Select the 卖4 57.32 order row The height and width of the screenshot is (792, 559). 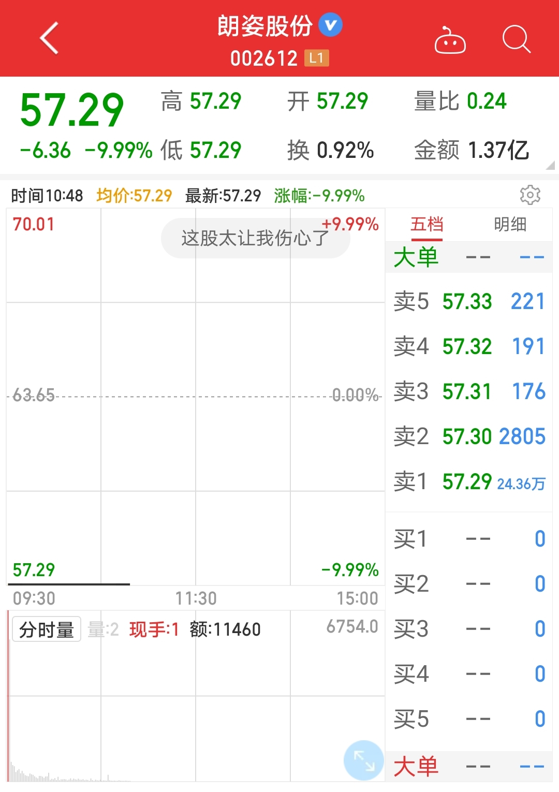tap(469, 346)
